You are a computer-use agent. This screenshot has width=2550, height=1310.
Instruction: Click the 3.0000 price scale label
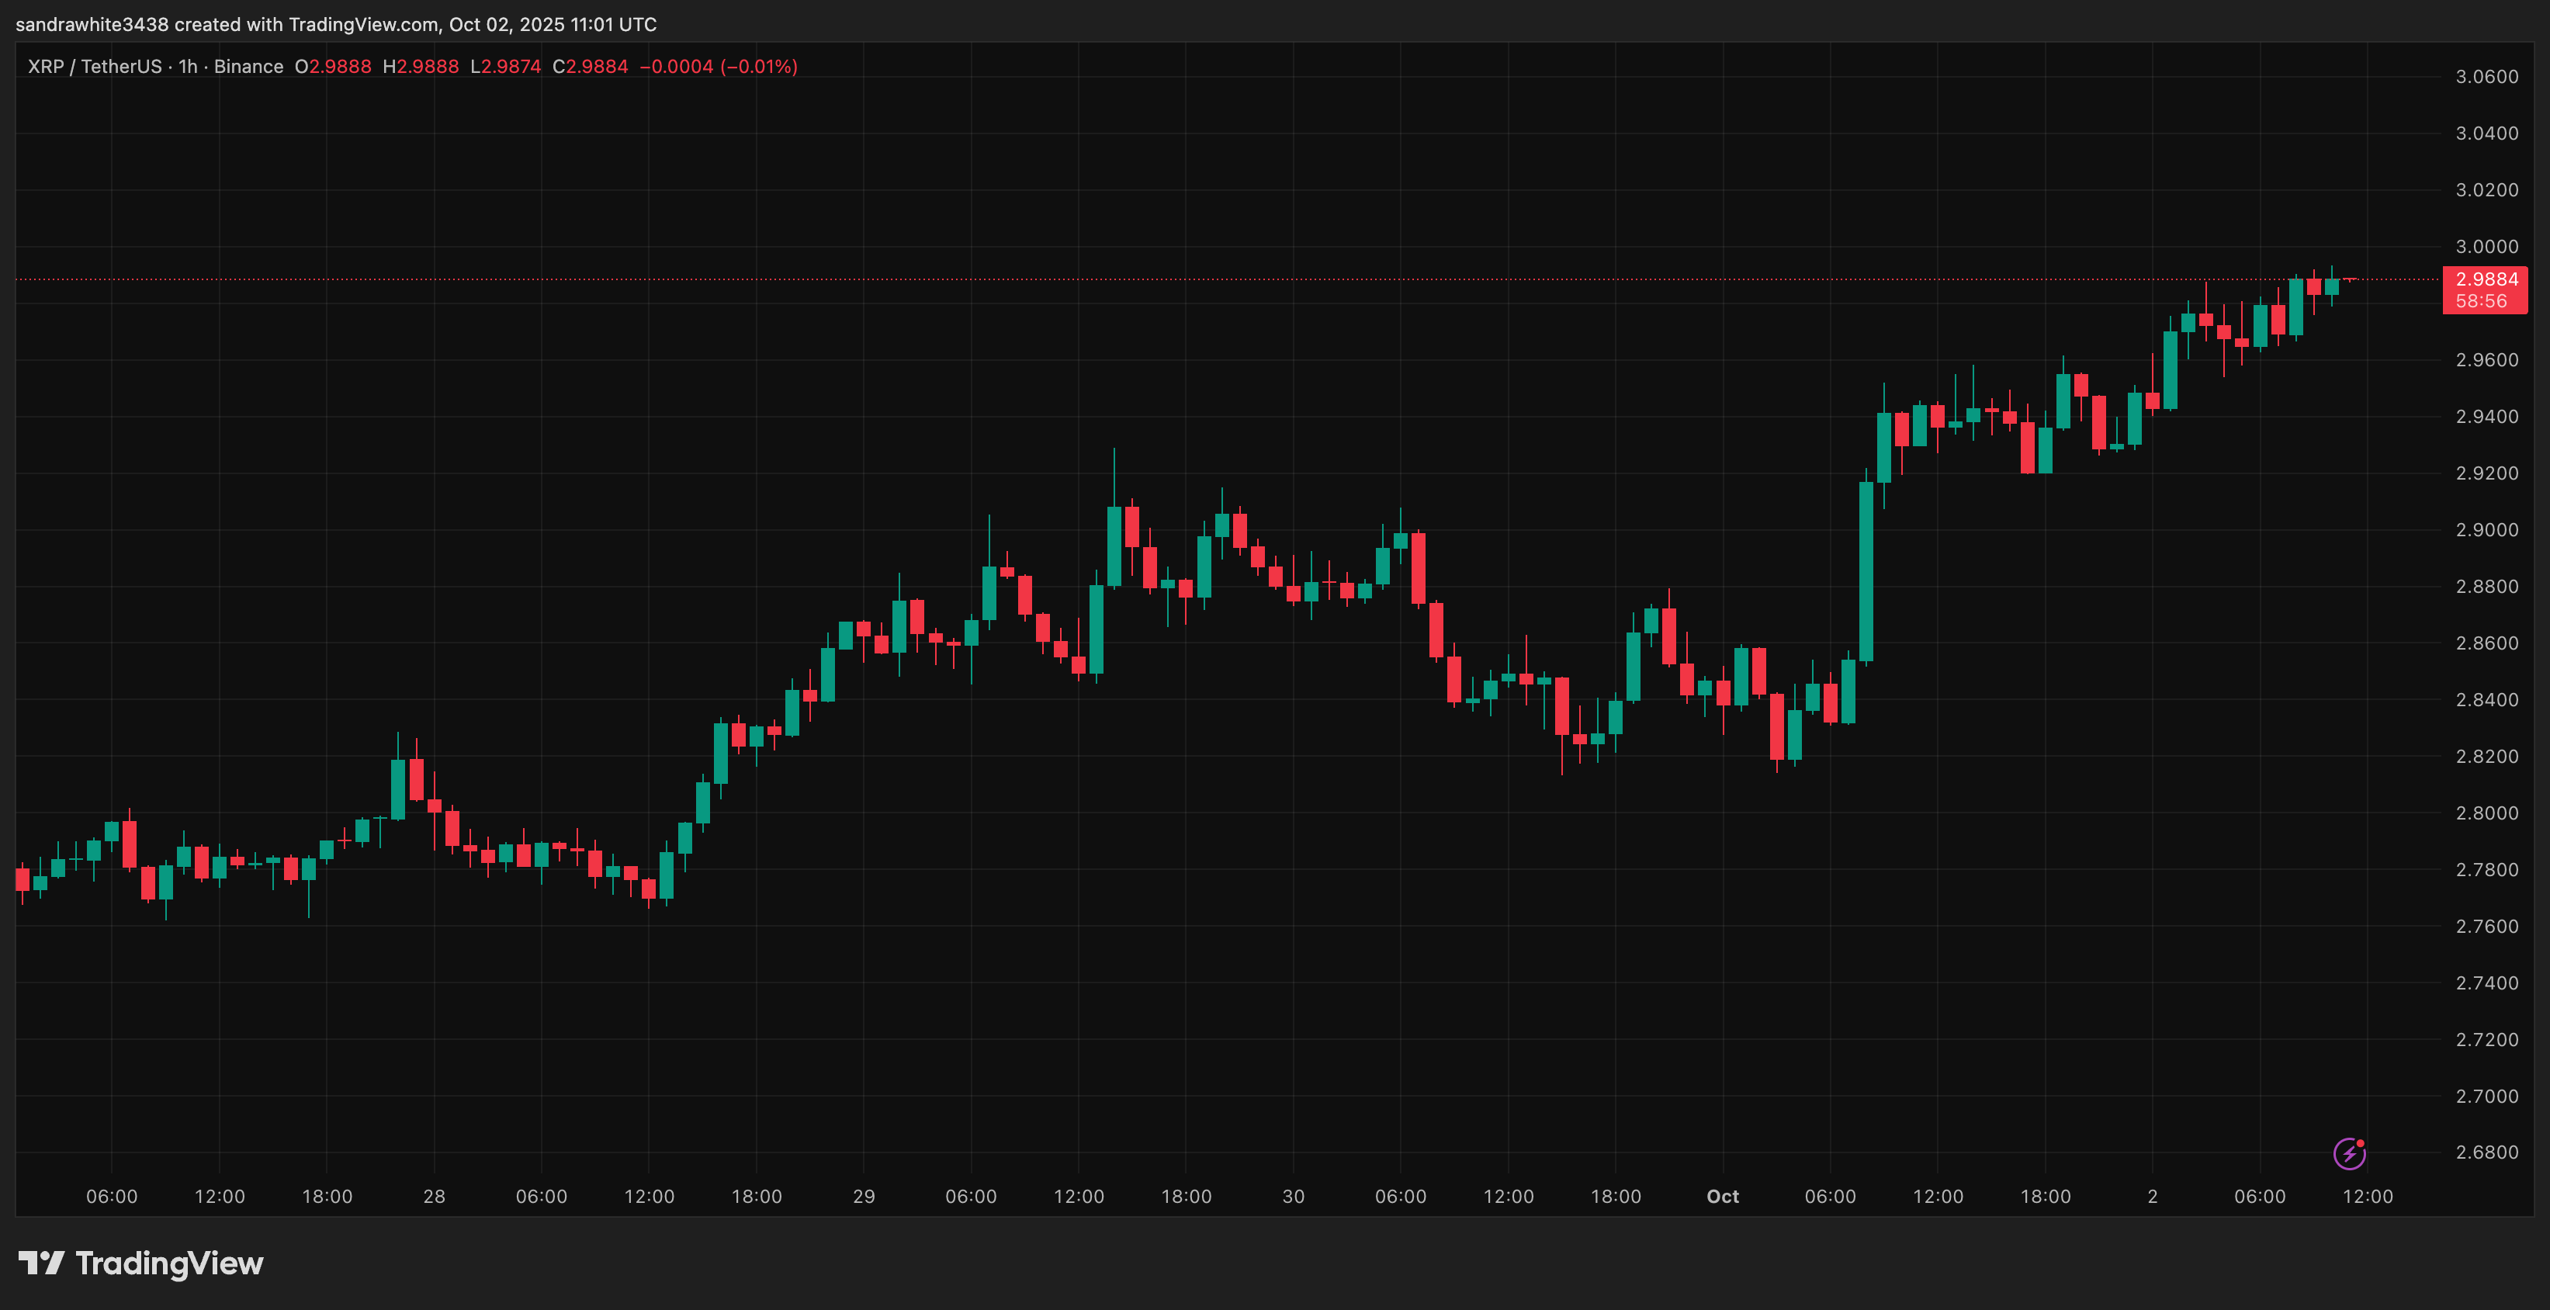coord(2486,247)
